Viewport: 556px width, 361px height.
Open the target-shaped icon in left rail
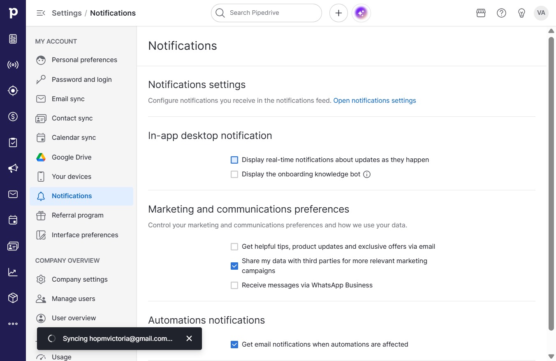13,90
